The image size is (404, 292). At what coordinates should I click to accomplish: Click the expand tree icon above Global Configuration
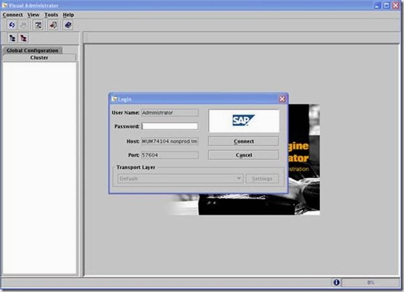coord(12,38)
